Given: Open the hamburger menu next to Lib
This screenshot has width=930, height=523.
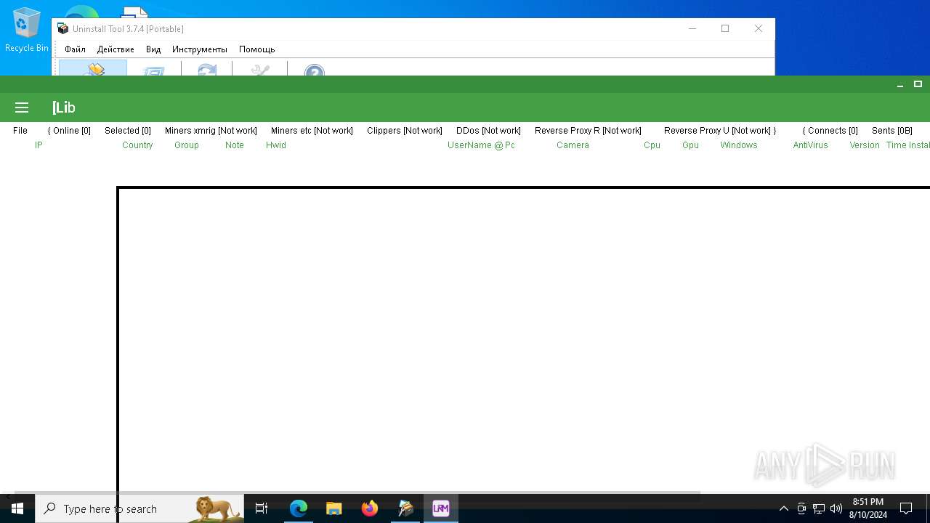Looking at the screenshot, I should coord(22,108).
